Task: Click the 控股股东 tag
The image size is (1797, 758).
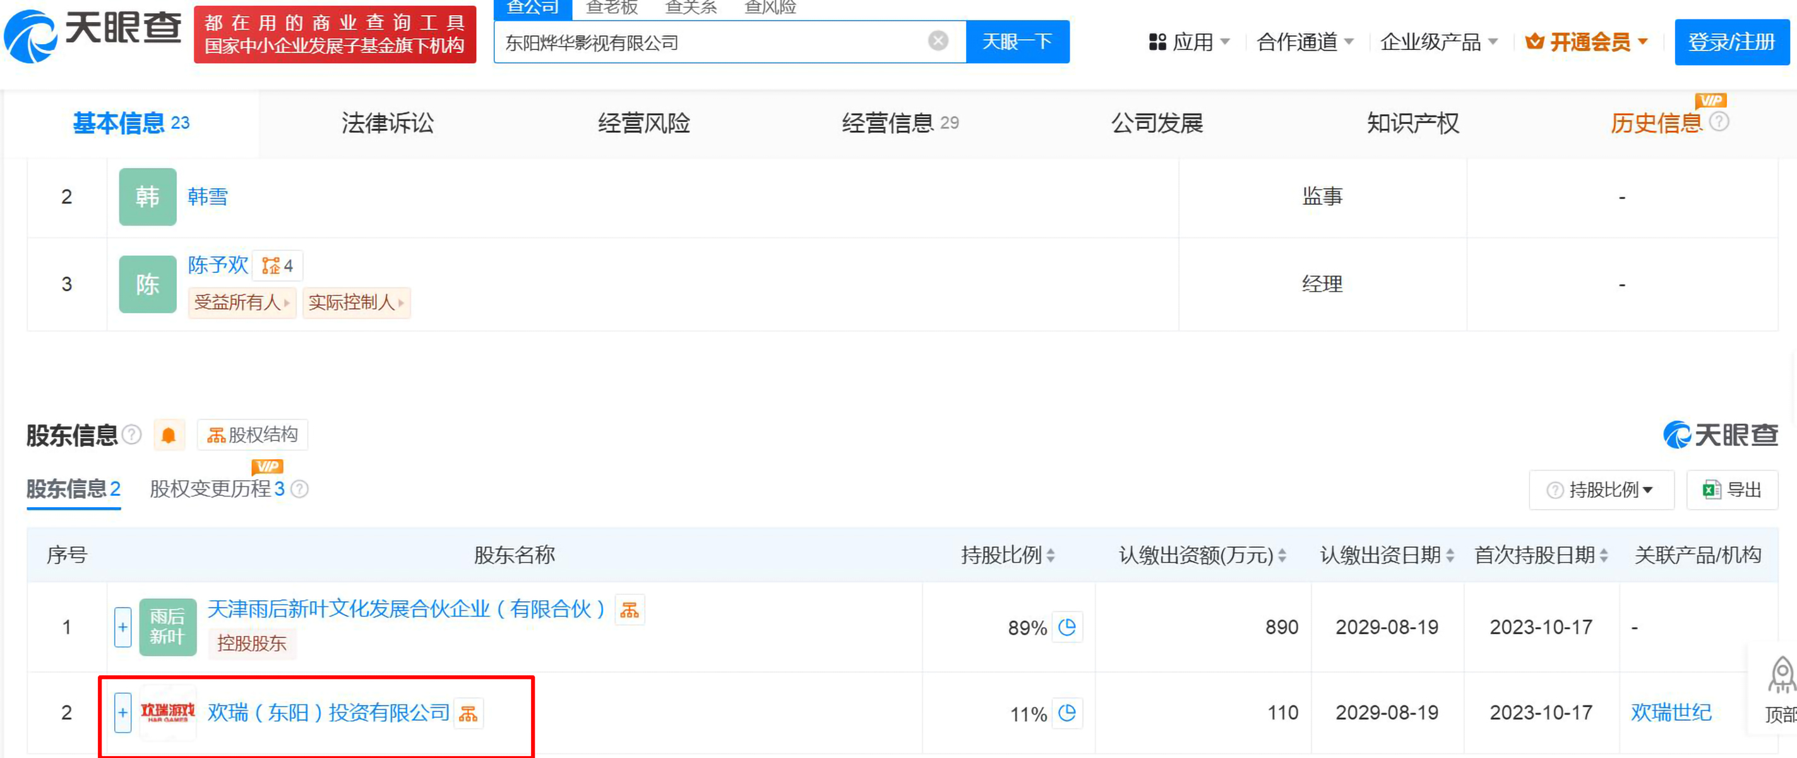Action: [252, 643]
